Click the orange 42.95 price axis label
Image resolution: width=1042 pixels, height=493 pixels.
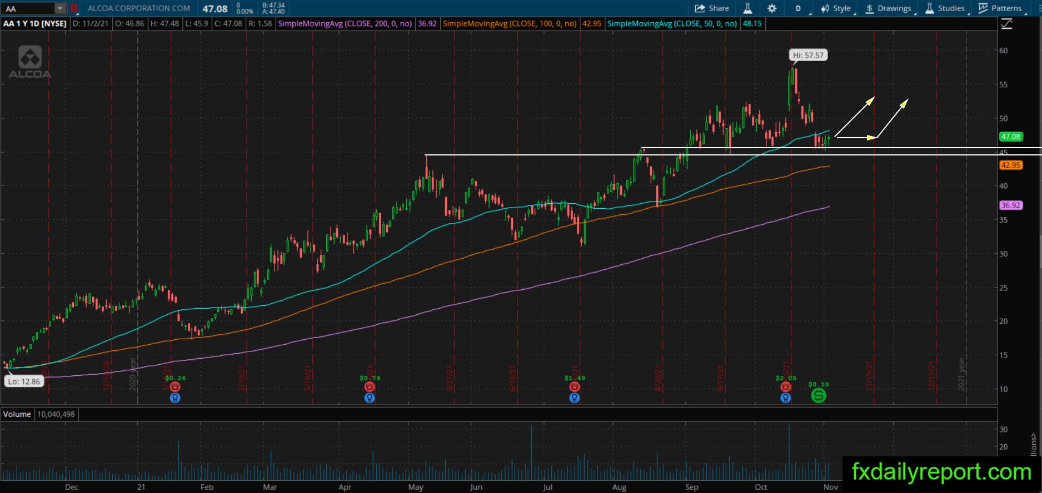click(x=1011, y=165)
